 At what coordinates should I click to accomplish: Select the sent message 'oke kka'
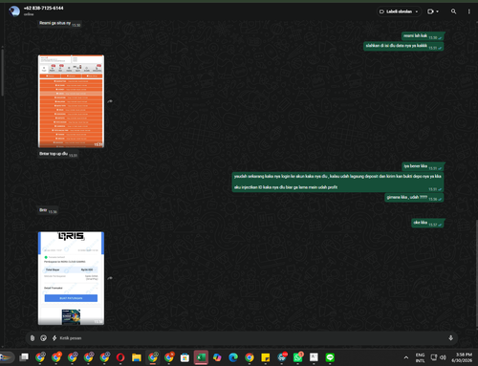[427, 223]
